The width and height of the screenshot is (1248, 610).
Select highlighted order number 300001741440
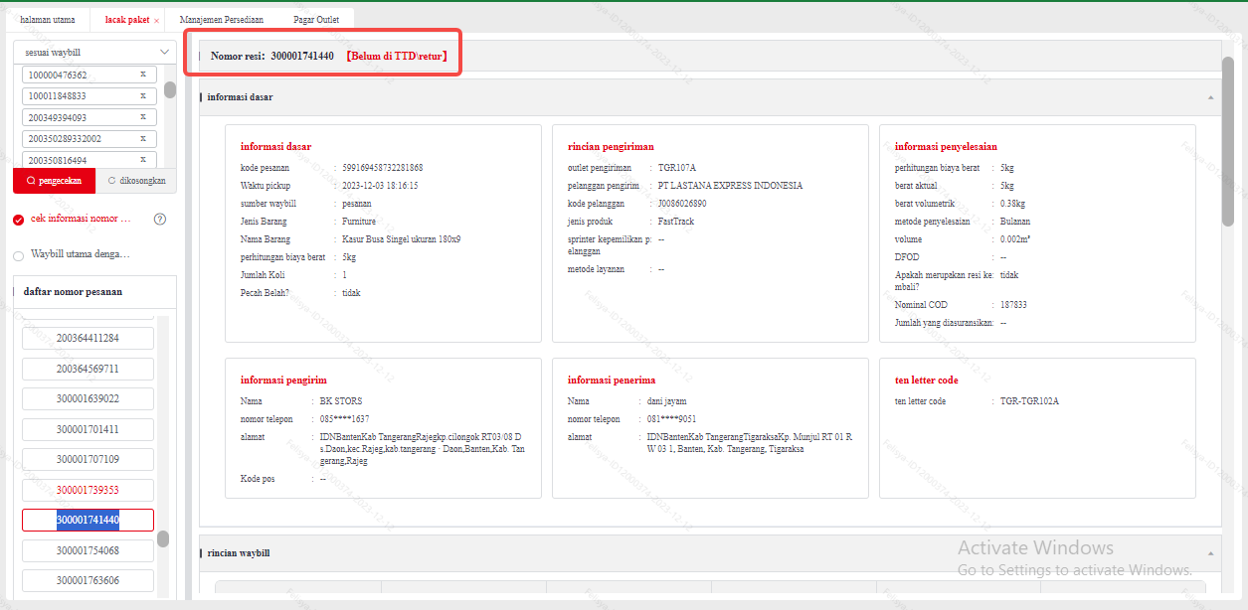[88, 520]
